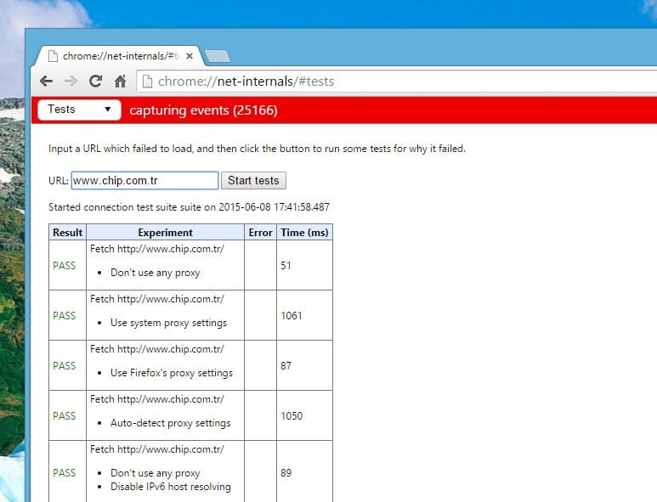The width and height of the screenshot is (657, 502).
Task: Select the Experiment column header
Action: pyautogui.click(x=165, y=233)
